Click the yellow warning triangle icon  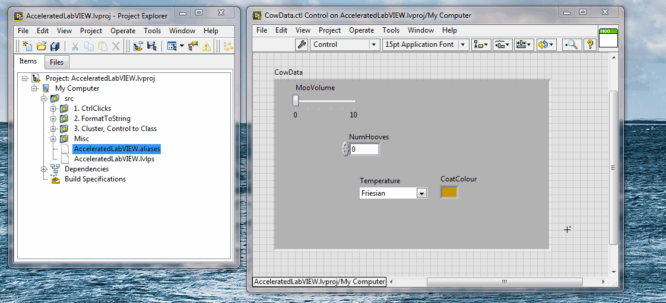206,46
